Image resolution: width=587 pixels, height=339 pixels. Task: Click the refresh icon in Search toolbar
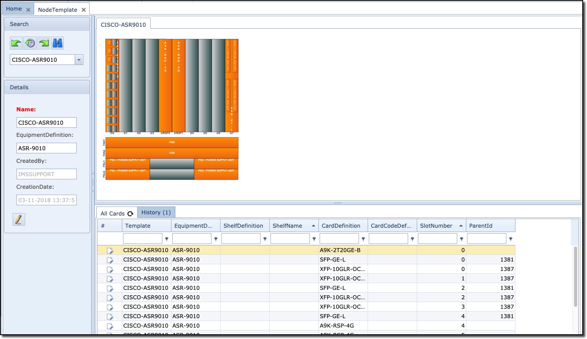30,43
